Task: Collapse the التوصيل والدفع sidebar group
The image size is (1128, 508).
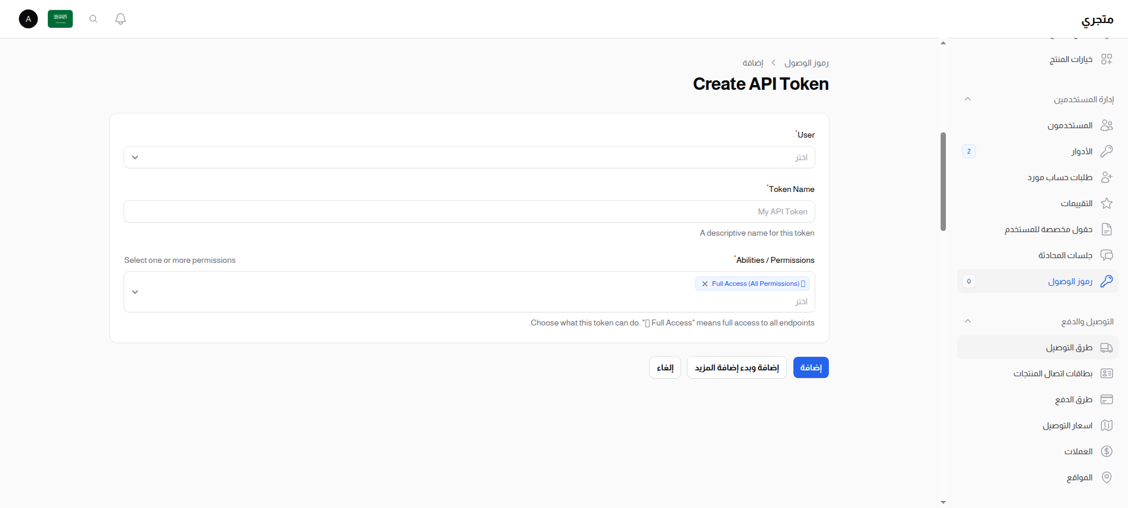Action: coord(968,321)
